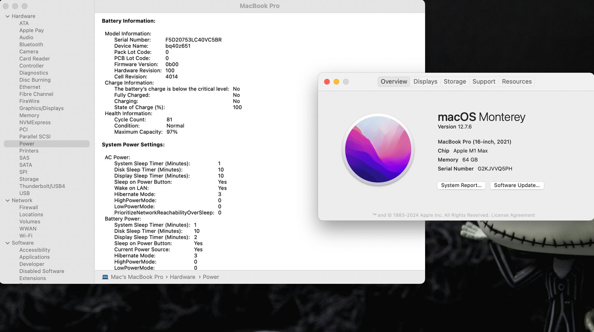Screen dimensions: 594x332
Task: Click the Version 12.7.6 text
Action: coord(455,127)
